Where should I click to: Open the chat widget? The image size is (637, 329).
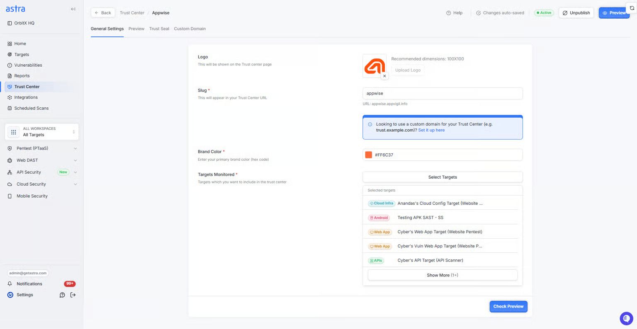point(626,318)
